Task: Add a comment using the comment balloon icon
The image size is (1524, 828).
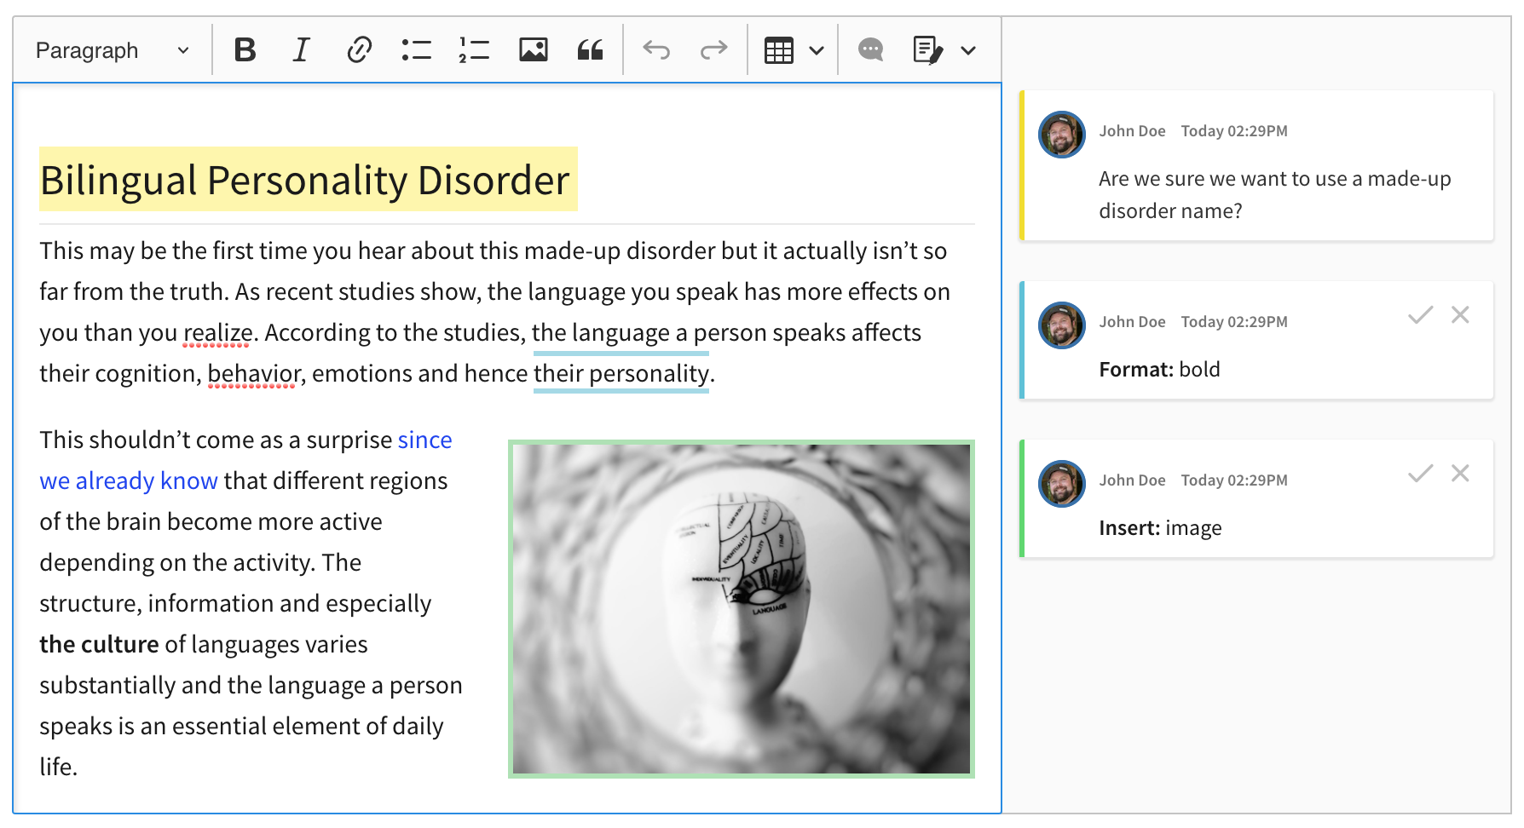Action: tap(870, 49)
